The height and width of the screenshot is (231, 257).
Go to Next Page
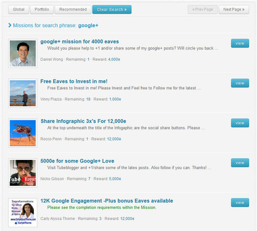234,10
